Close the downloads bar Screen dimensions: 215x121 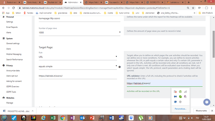tap(212, 111)
